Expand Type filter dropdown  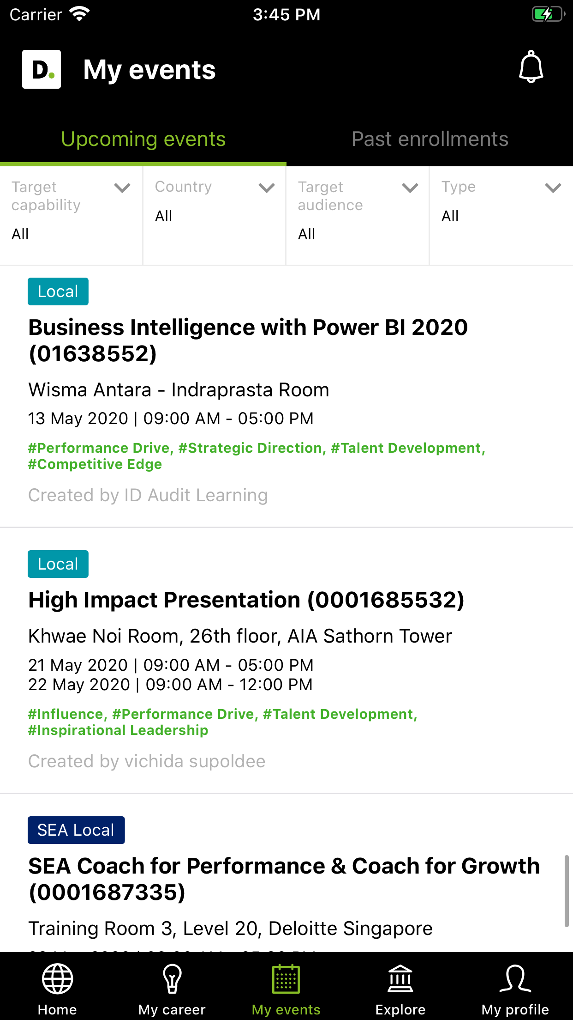[501, 216]
